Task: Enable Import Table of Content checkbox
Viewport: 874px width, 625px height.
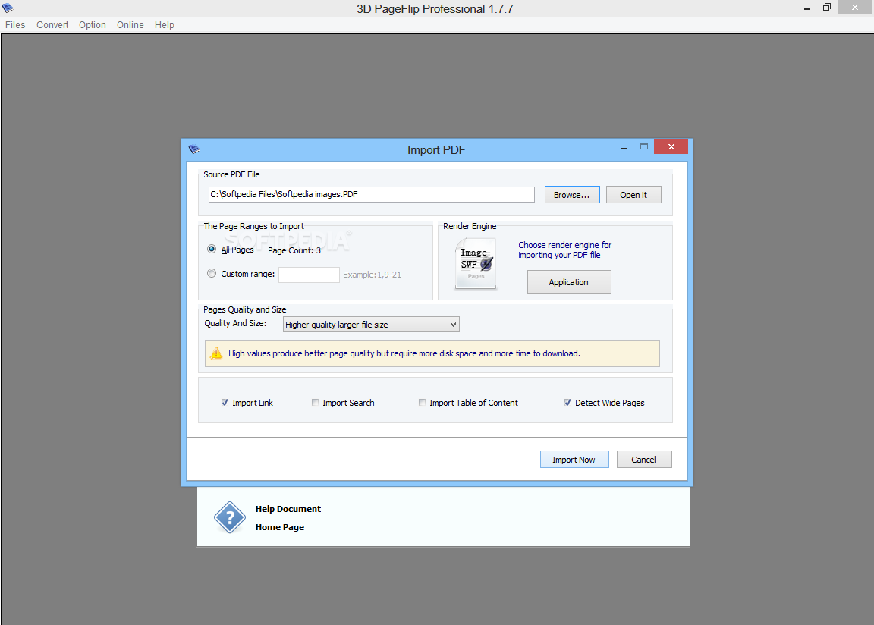Action: click(x=422, y=402)
